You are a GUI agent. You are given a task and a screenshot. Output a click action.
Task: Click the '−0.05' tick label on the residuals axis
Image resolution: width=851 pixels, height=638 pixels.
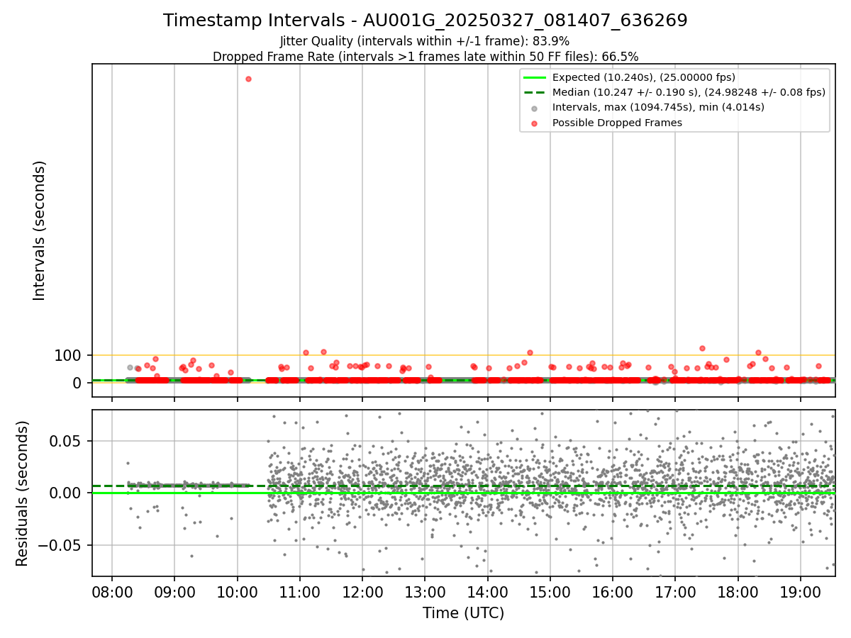pos(60,545)
